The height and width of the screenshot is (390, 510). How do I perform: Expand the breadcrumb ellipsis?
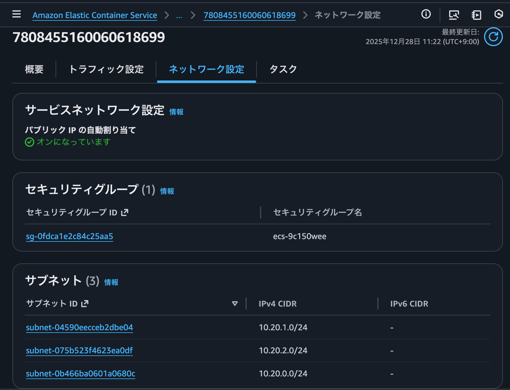[x=179, y=15]
